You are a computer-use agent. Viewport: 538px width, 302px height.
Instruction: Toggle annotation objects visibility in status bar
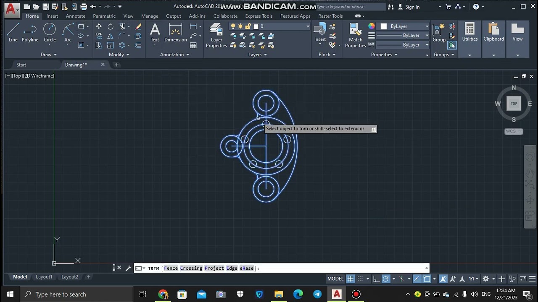(443, 279)
